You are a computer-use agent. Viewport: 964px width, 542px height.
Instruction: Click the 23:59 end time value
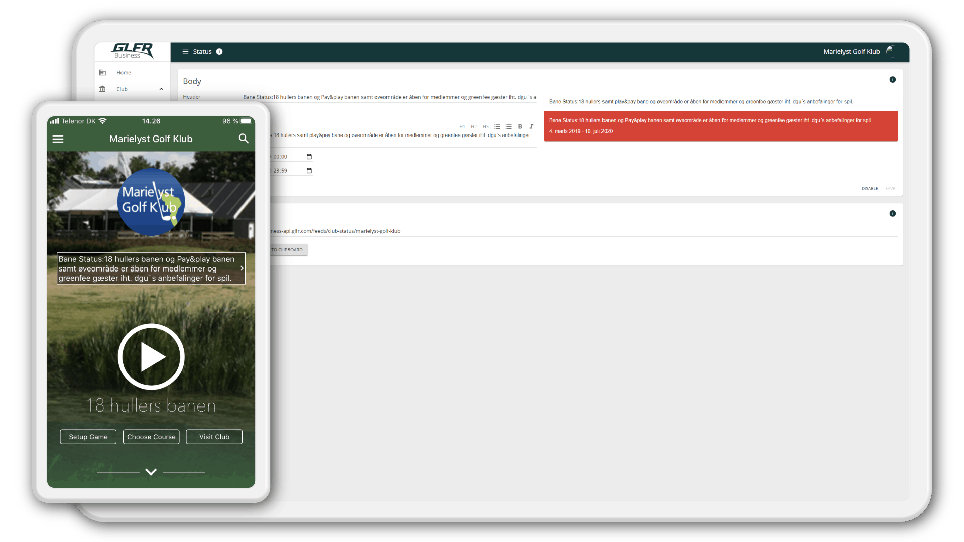click(280, 171)
